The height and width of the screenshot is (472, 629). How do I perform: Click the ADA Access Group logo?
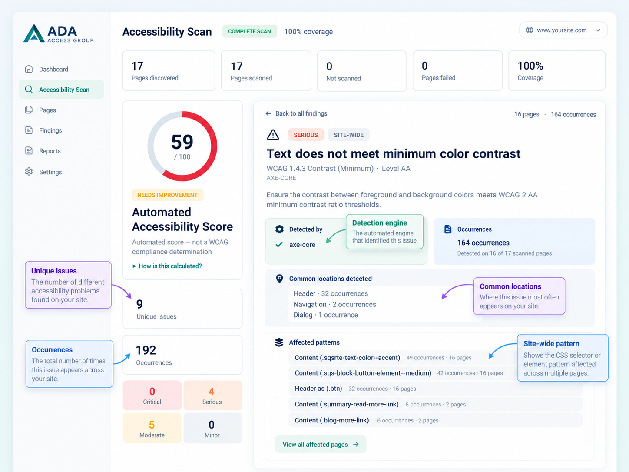coord(58,34)
